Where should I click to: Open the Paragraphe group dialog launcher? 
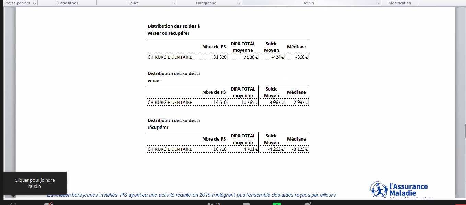click(x=238, y=3)
